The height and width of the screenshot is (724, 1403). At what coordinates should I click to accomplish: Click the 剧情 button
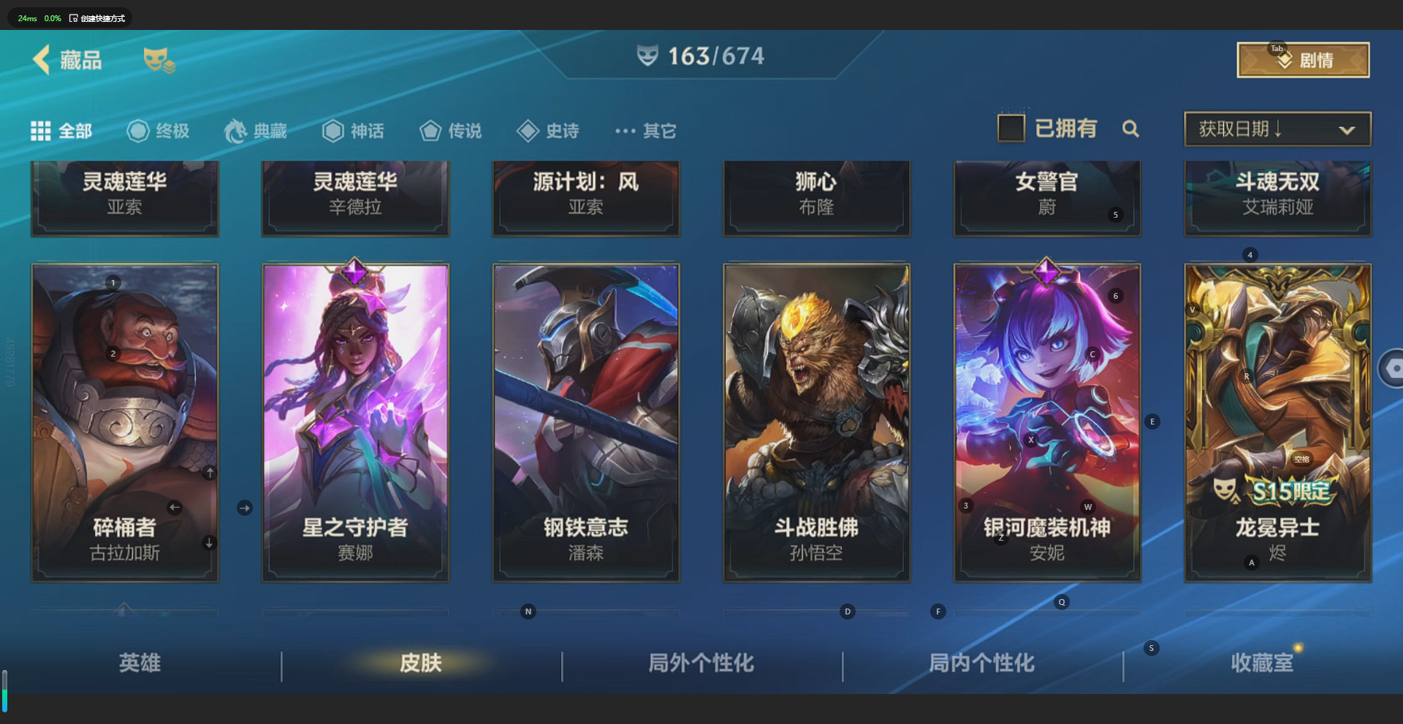point(1303,60)
